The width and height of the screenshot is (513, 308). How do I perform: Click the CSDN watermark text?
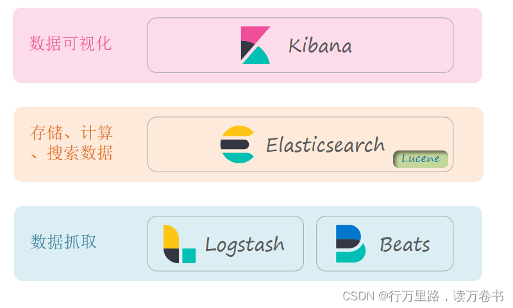[358, 296]
